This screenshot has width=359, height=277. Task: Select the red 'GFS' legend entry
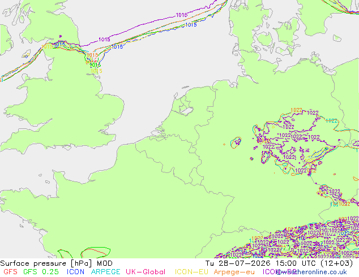pos(10,272)
